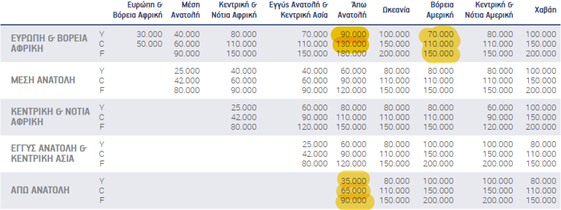
Task: Click the highlighted 70.000 Βόρεια Αμερική value
Action: (440, 34)
